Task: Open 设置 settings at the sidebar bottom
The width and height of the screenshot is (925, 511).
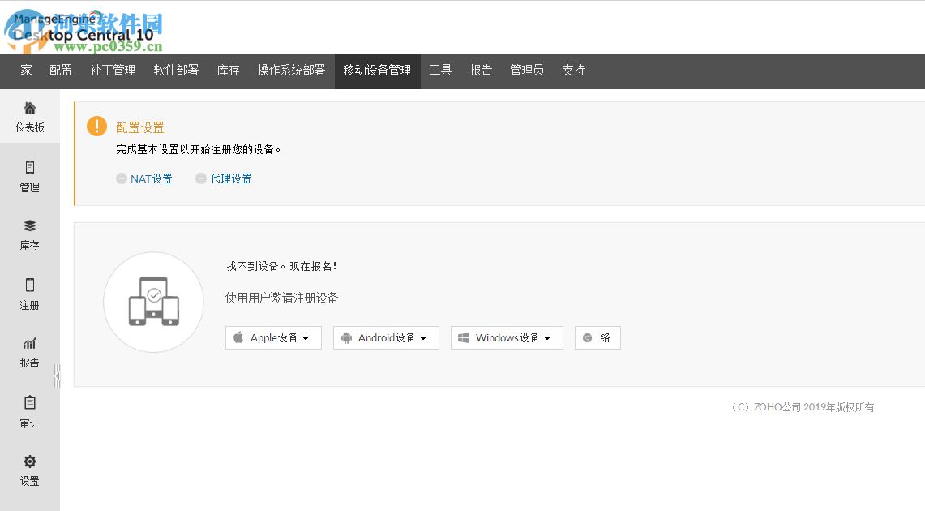Action: point(29,470)
